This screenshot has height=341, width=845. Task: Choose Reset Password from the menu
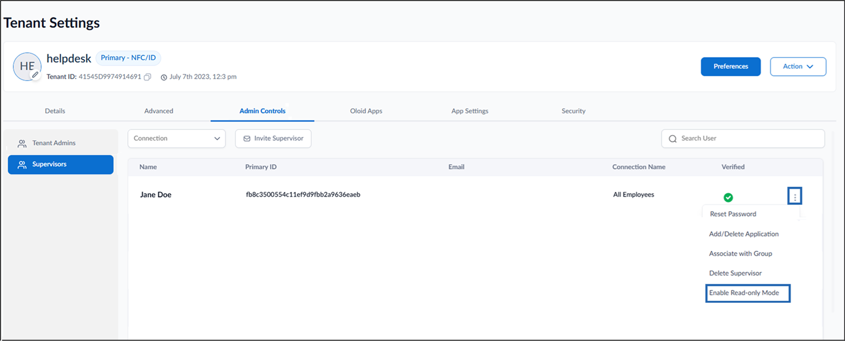point(733,214)
